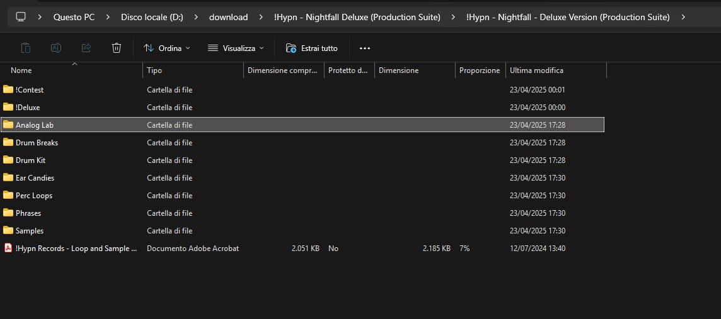The height and width of the screenshot is (319, 721).
Task: Select the Samples folder name
Action: point(30,230)
